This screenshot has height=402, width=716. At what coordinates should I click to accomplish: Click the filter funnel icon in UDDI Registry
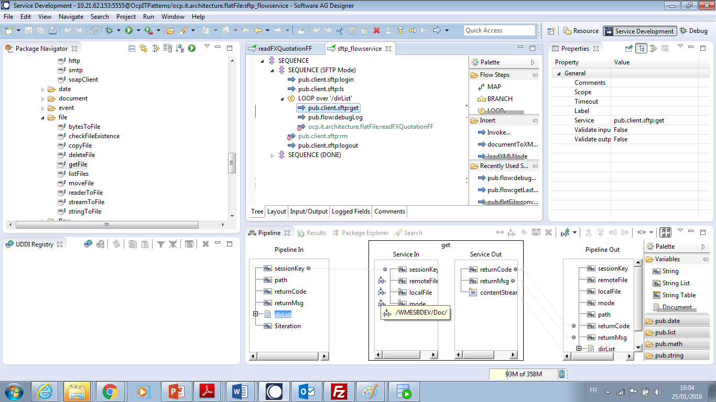tap(161, 244)
